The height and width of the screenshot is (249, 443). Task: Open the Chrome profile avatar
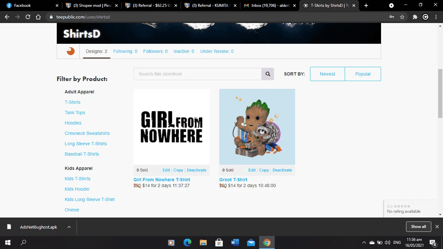[425, 17]
